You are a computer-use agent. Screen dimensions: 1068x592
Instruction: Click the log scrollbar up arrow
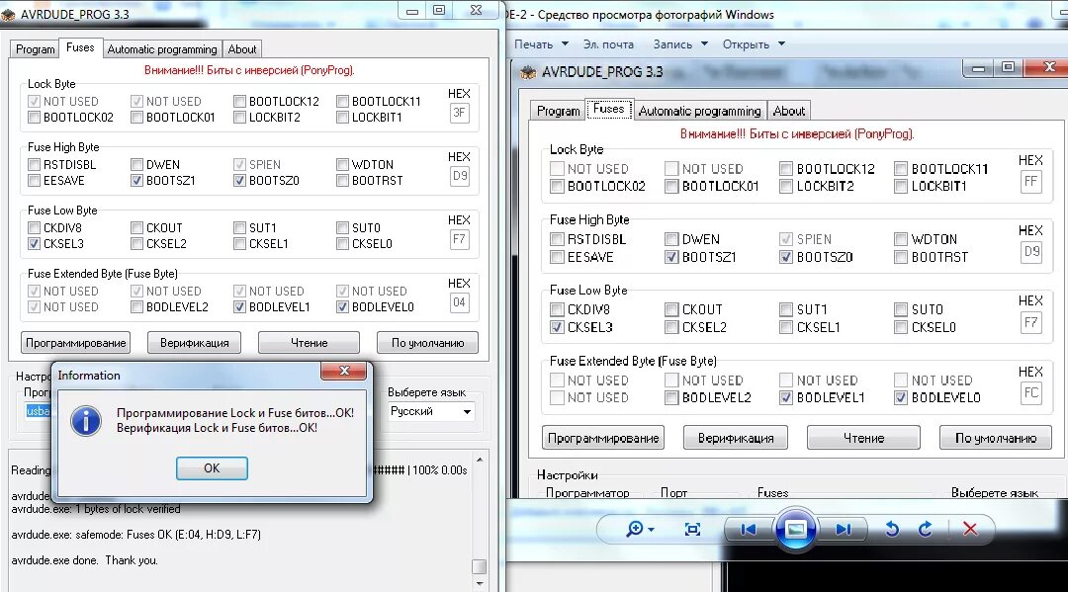pyautogui.click(x=480, y=460)
